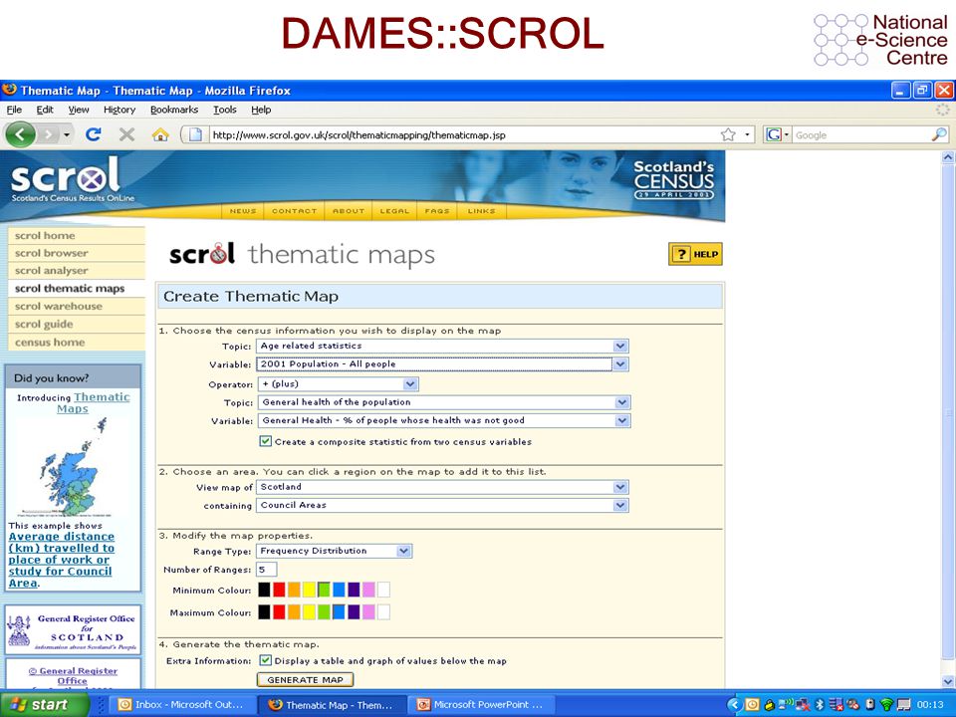
Task: Pick the red Minimum Colour swatch
Action: point(279,590)
